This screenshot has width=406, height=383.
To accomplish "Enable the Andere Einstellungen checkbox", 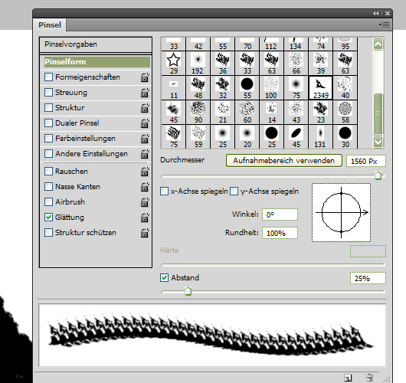I will (48, 153).
